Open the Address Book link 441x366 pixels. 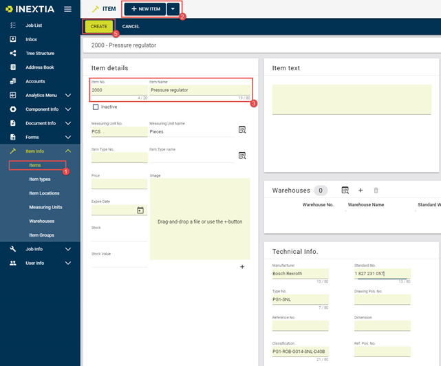[40, 67]
